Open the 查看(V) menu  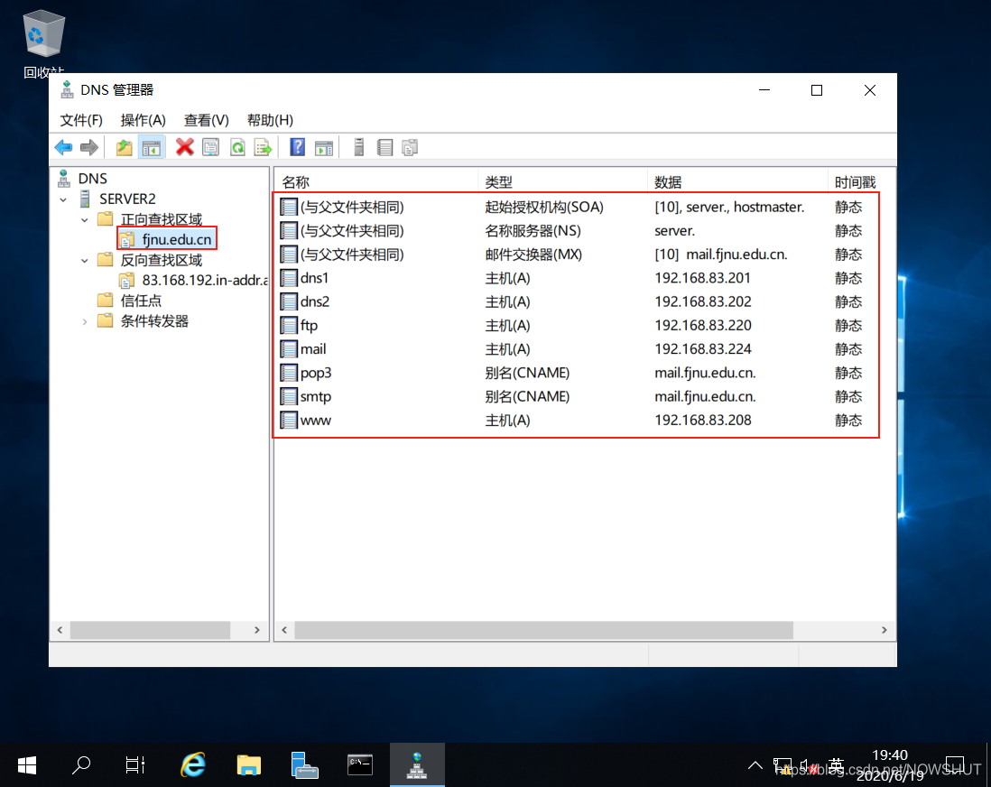[x=207, y=120]
